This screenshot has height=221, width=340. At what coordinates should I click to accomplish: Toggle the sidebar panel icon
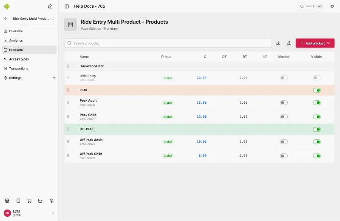point(67,6)
